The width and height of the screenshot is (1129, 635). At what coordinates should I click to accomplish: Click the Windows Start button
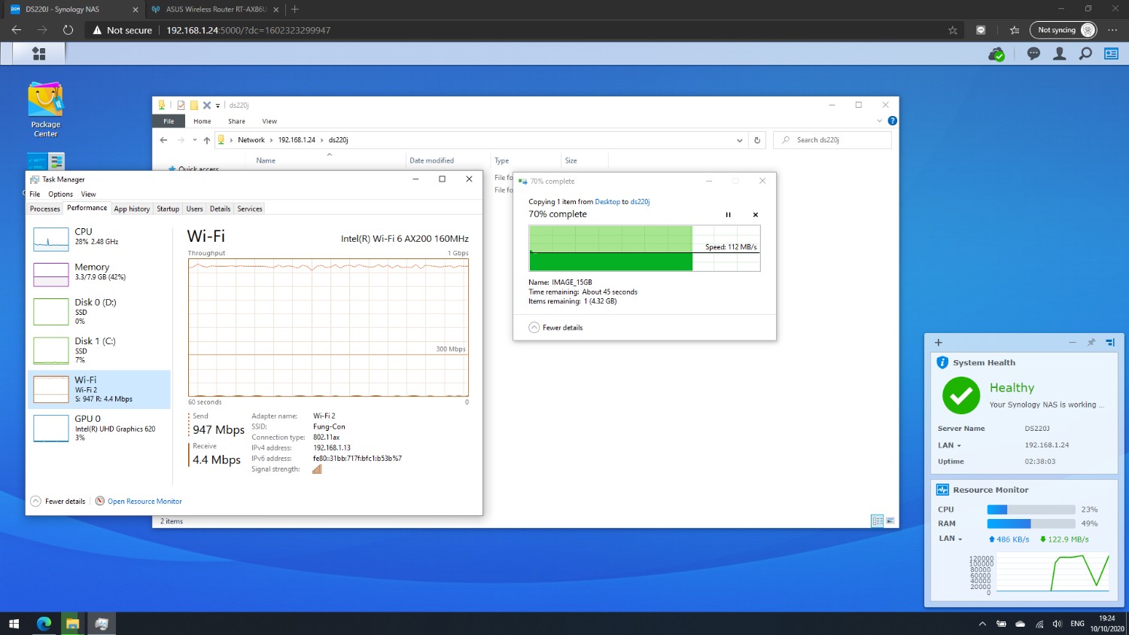point(14,624)
